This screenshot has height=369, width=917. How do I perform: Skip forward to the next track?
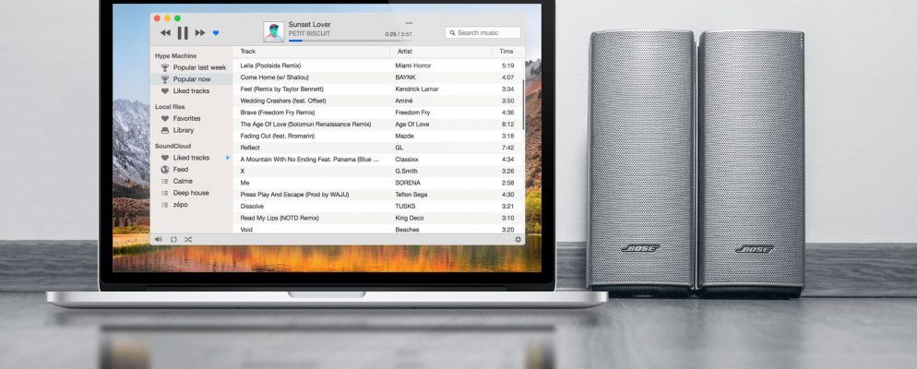coord(200,32)
